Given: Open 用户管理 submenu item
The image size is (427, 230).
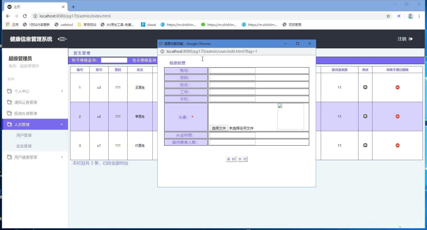Looking at the screenshot, I should click(24, 135).
